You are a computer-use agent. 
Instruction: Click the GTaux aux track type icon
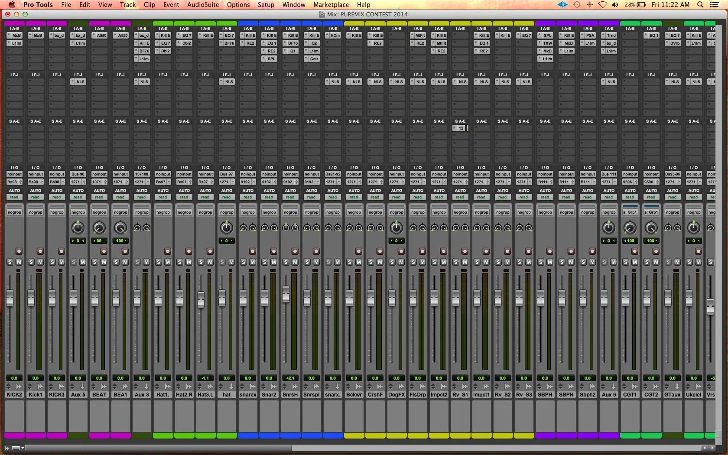pos(677,386)
